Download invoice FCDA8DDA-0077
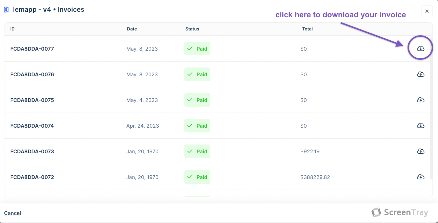 click(x=421, y=48)
